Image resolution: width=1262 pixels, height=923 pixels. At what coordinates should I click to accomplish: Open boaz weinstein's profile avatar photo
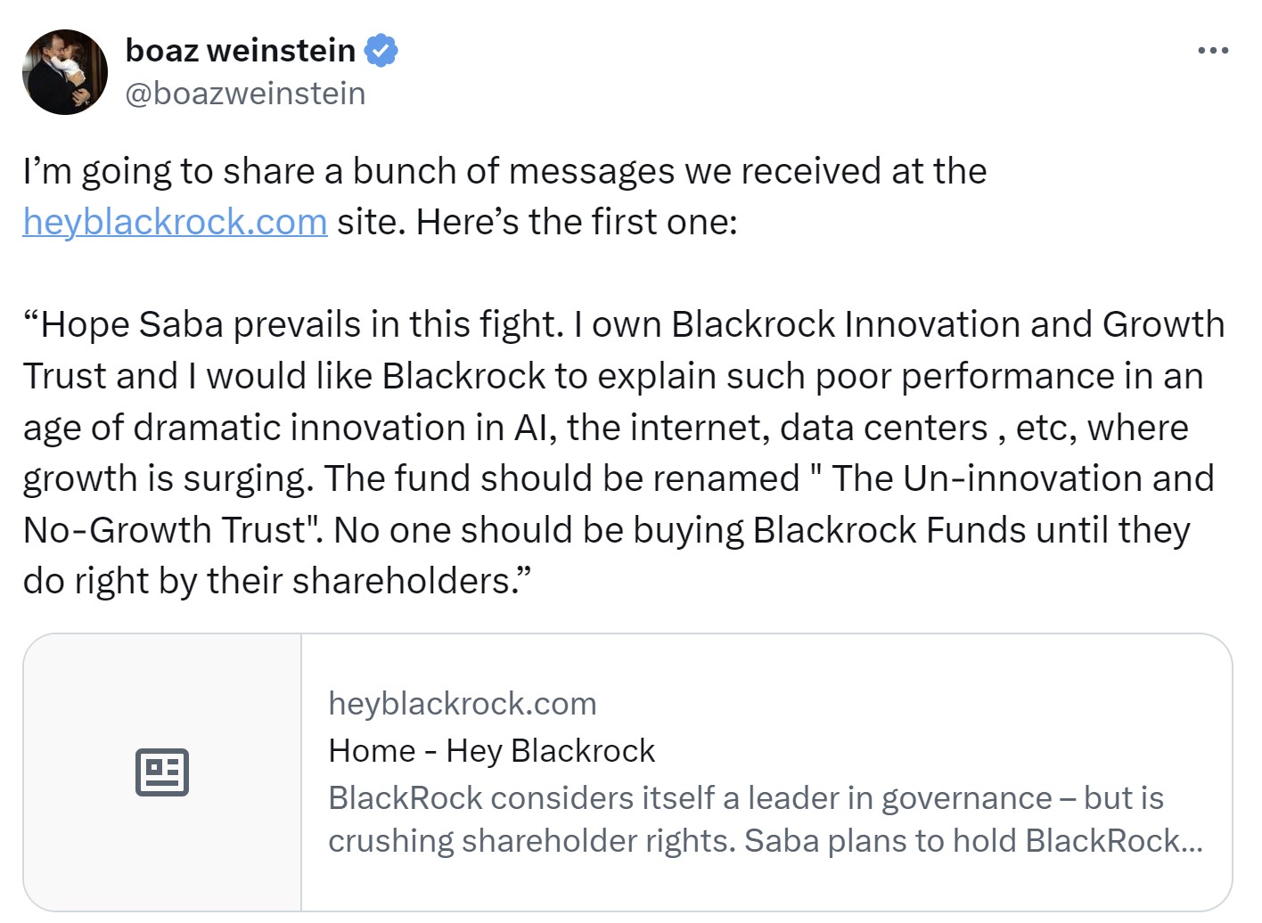[65, 72]
